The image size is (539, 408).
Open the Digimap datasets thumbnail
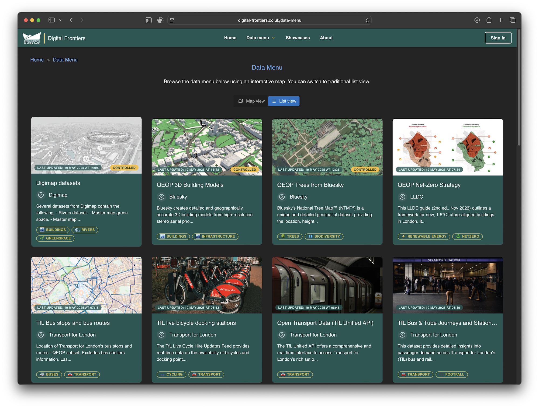click(x=86, y=145)
